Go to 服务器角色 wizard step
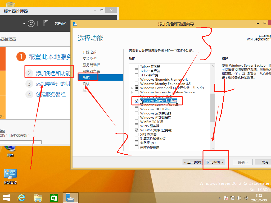This screenshot has width=271, height=203. point(91,71)
